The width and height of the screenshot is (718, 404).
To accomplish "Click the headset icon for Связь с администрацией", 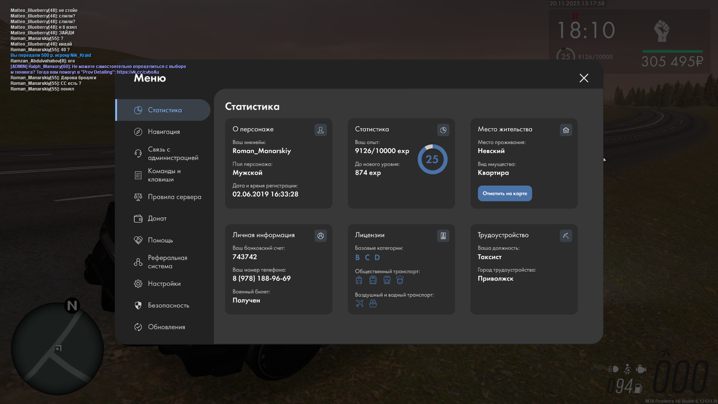I will 138,154.
